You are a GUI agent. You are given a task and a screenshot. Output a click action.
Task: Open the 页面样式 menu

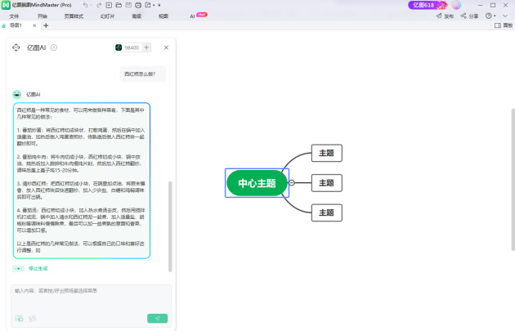[74, 16]
